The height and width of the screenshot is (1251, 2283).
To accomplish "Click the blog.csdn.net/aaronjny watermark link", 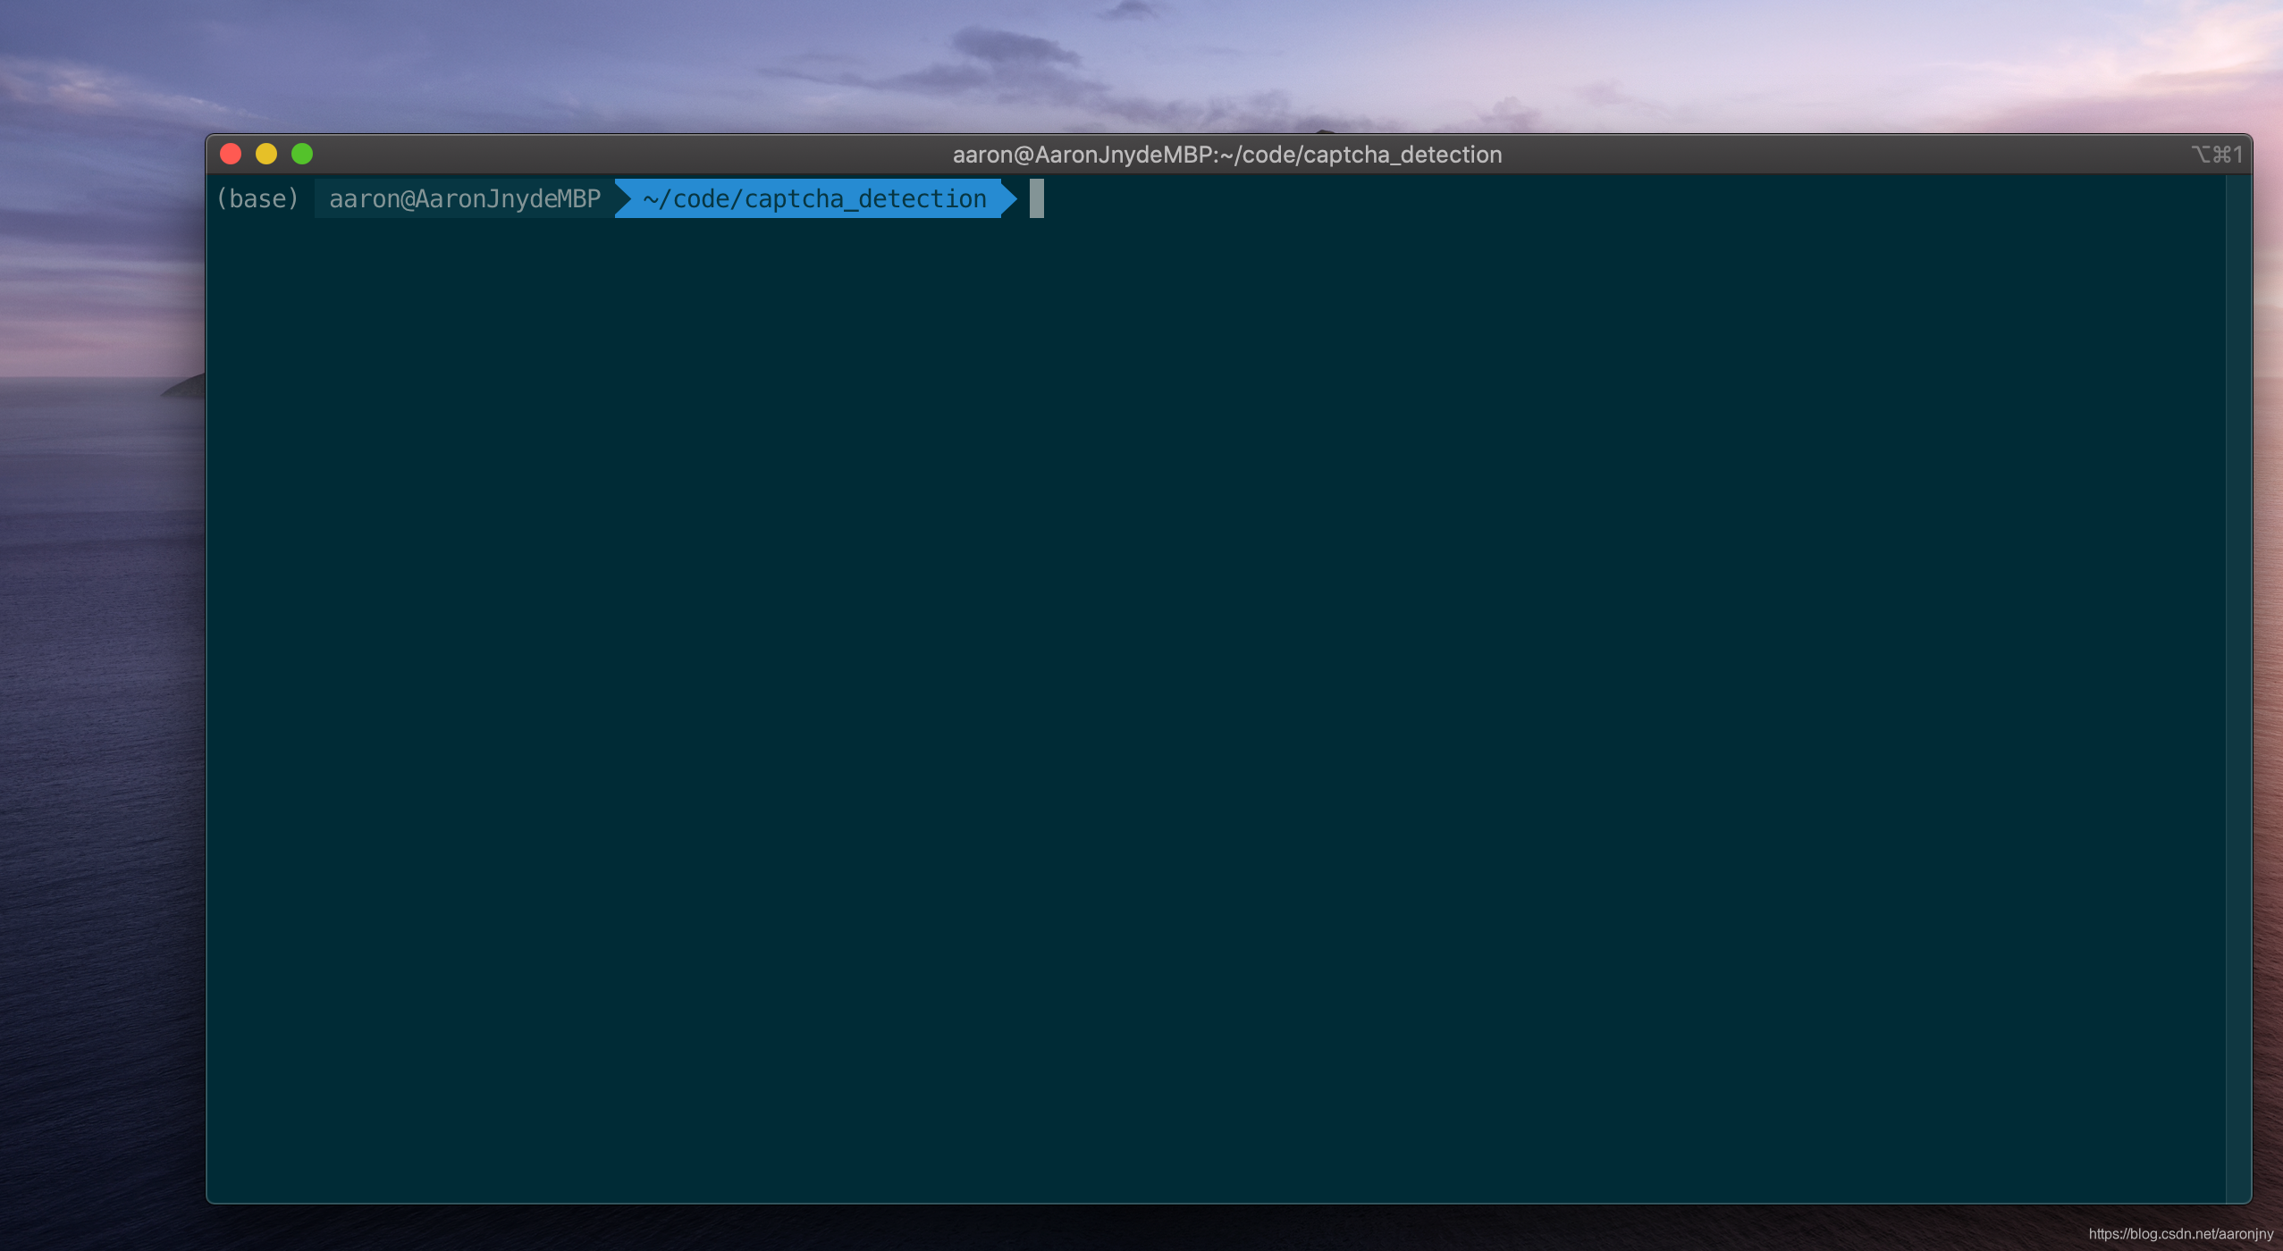I will 2180,1233.
